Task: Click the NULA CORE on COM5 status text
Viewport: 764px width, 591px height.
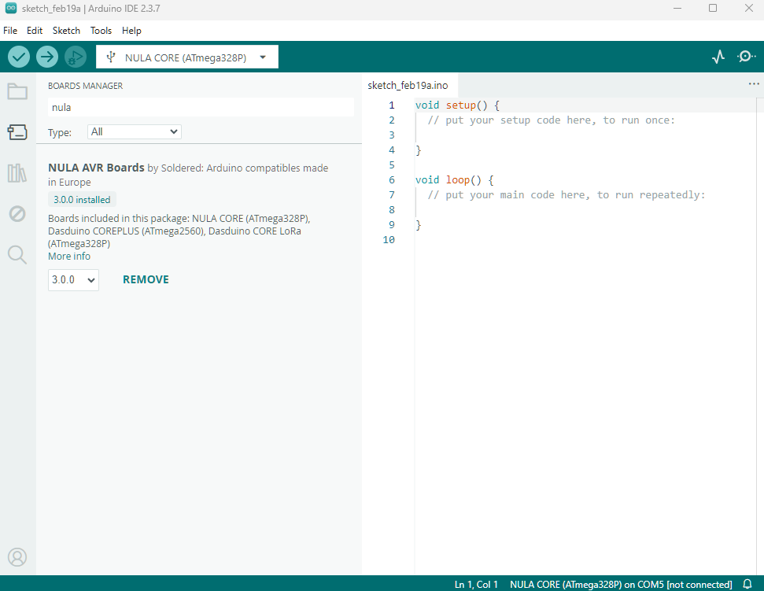Action: [x=621, y=584]
